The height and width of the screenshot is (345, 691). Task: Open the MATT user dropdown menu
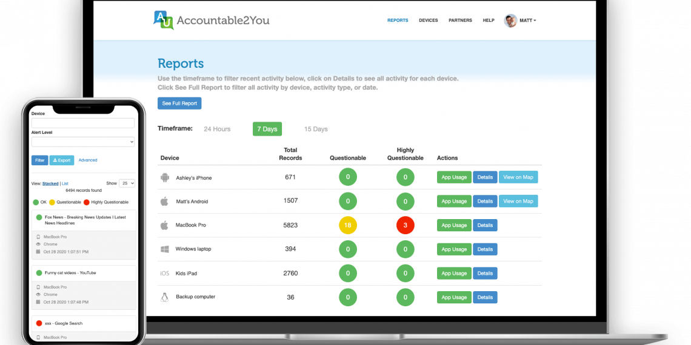coord(528,20)
